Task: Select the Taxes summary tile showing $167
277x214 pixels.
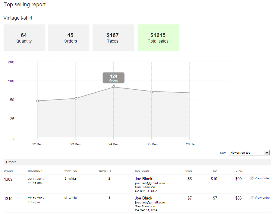Action: (x=113, y=38)
